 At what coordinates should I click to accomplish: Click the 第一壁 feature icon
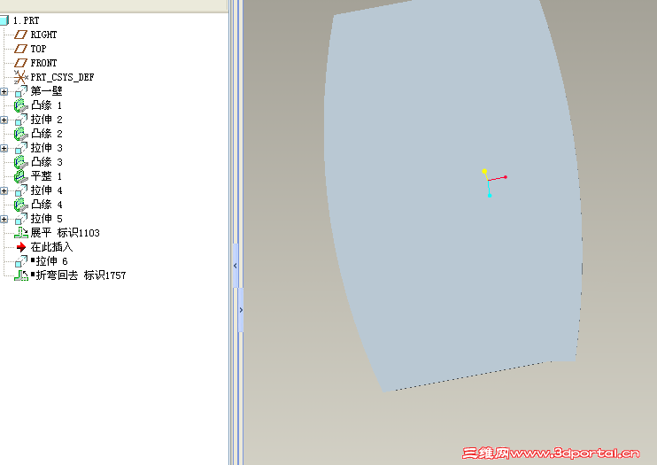(21, 91)
